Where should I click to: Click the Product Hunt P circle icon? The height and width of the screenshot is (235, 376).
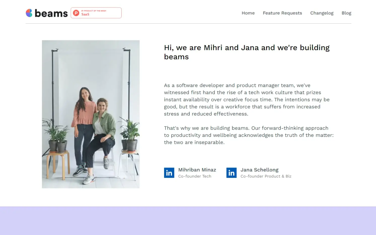coord(76,13)
